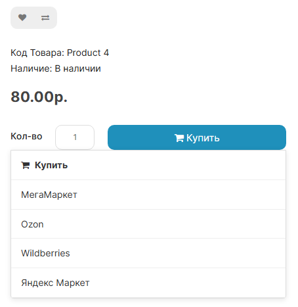This screenshot has width=298, height=307.
Task: Open the Wildberries marketplace option
Action: click(148, 253)
